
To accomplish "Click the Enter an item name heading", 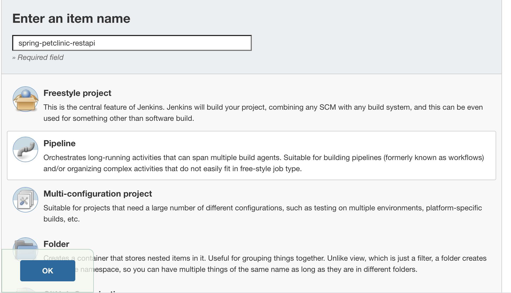I will pos(71,19).
